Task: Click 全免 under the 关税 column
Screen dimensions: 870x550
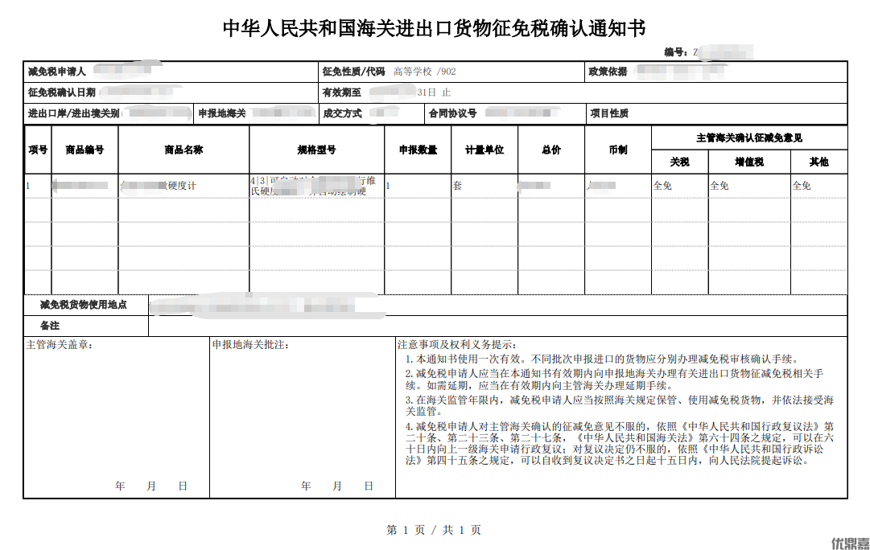Action: click(x=662, y=186)
